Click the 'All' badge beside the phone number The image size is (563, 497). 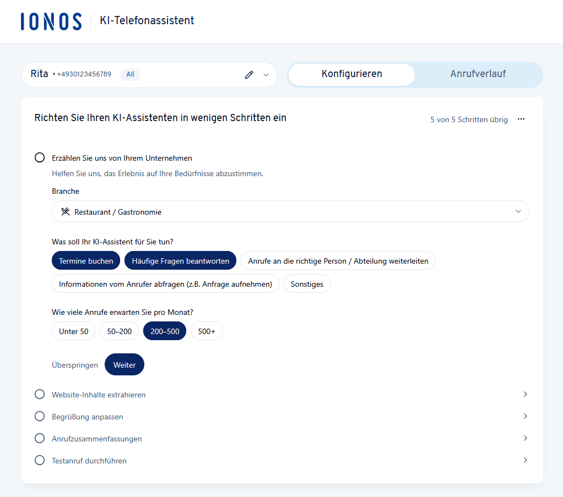[x=130, y=74]
